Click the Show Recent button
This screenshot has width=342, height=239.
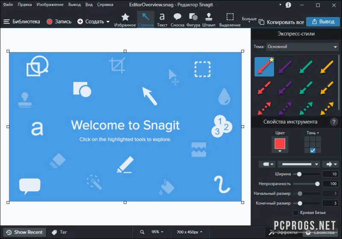[24, 232]
